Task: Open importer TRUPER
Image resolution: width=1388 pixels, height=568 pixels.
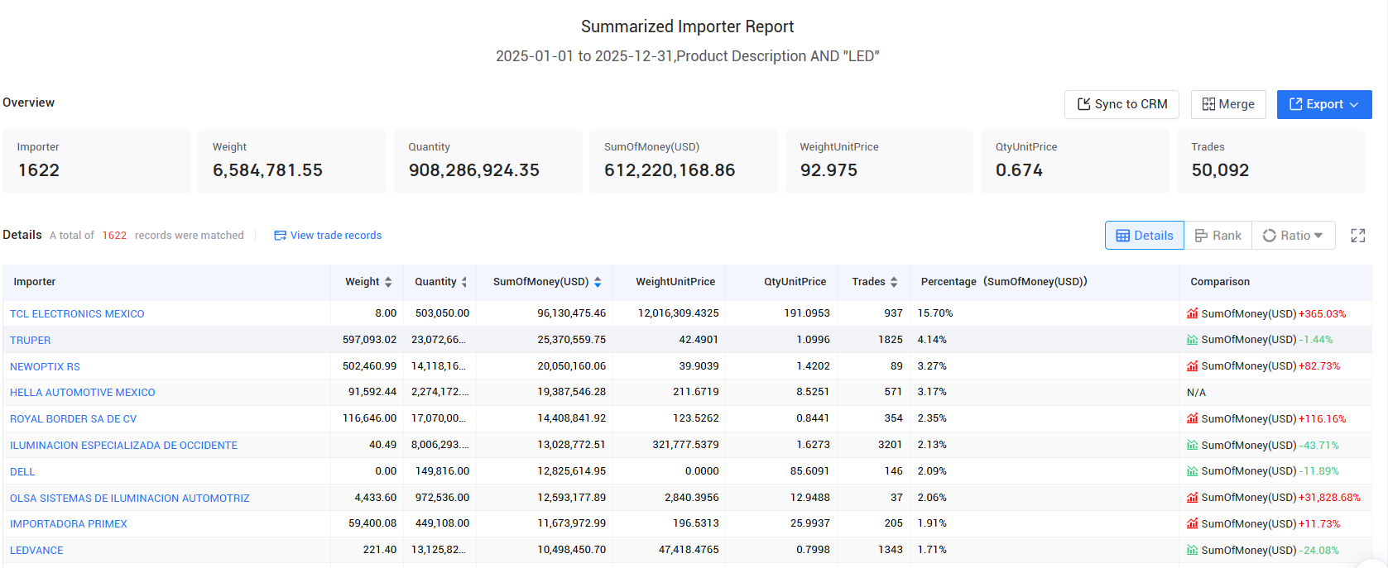Action: pos(30,341)
